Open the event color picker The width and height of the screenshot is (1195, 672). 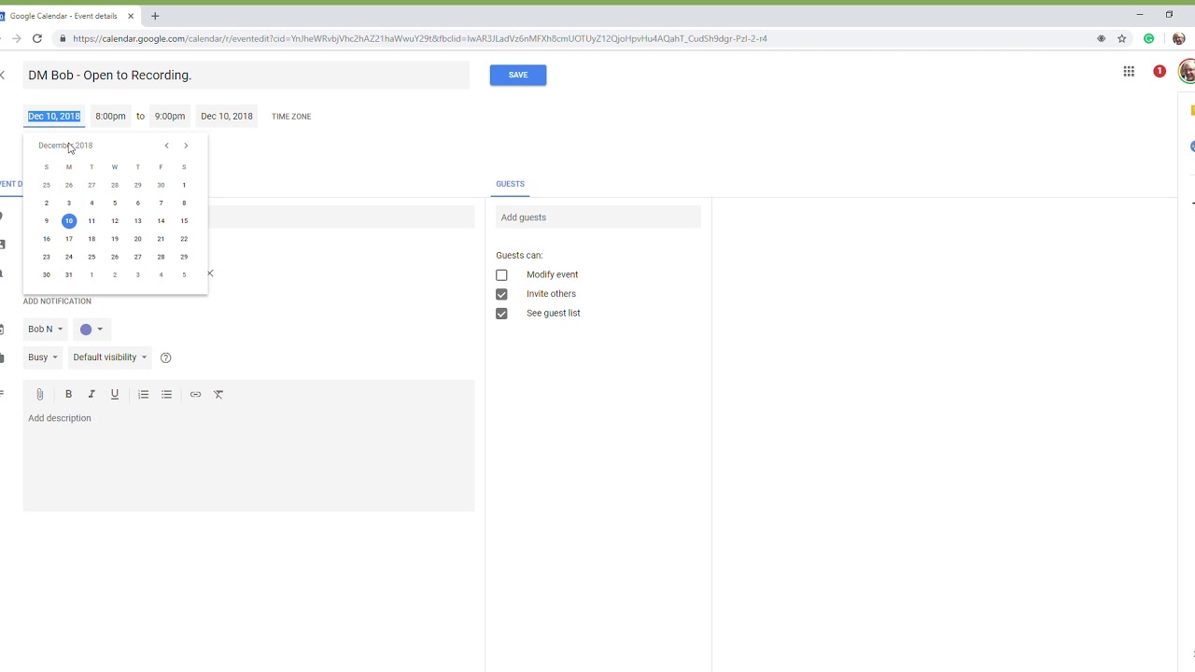pyautogui.click(x=91, y=329)
